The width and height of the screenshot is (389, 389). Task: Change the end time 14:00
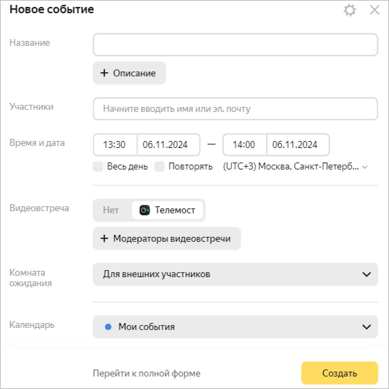tap(244, 145)
